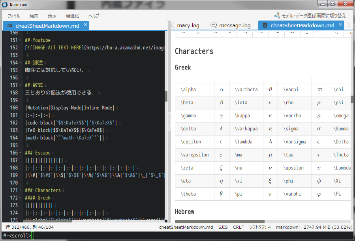Click the memory usage 2747.94 MiB indicator

(328, 227)
